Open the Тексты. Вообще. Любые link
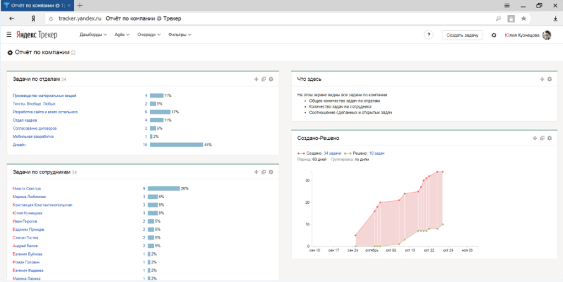563x282 pixels. pyautogui.click(x=34, y=104)
